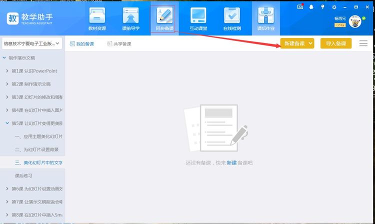Screen dimensions: 375x224
Task: Switch to the 我的备课 tab
Action: tap(81, 44)
